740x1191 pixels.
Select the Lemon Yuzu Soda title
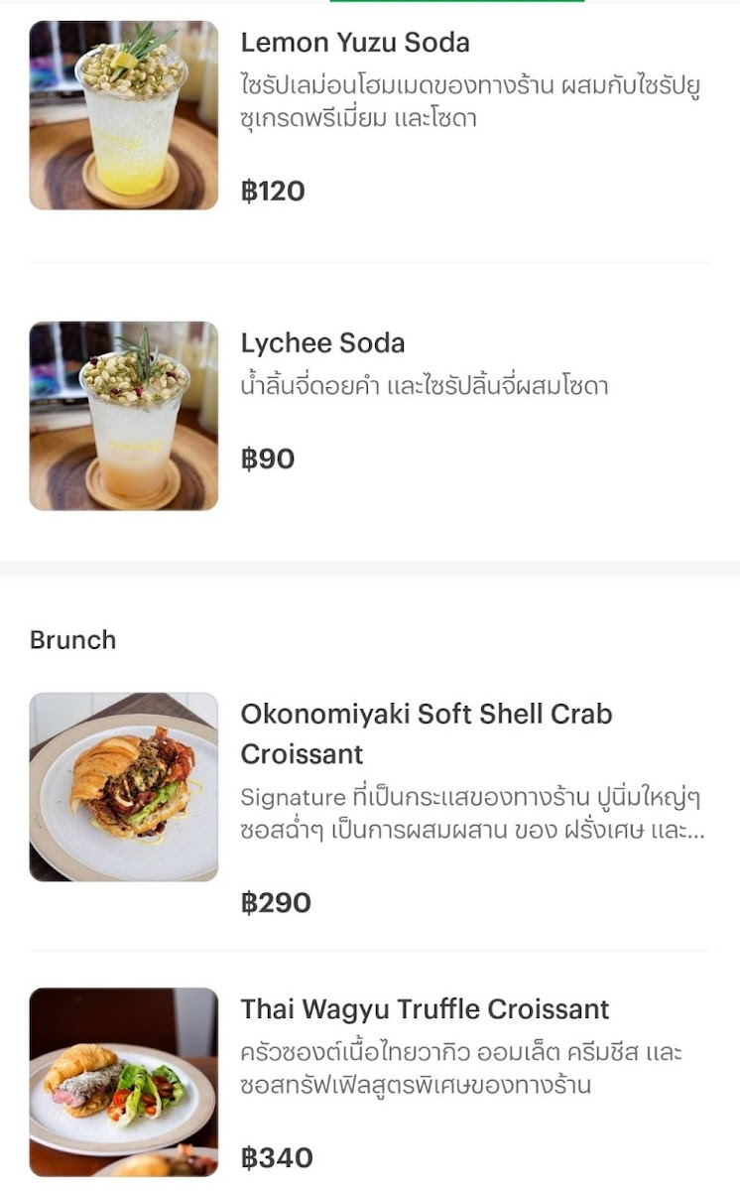point(355,43)
